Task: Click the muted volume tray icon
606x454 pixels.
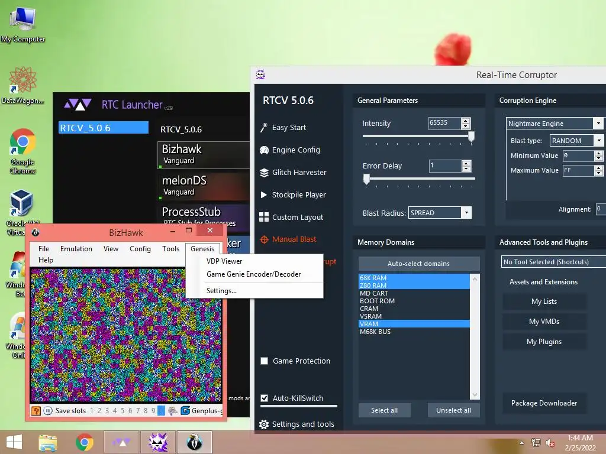Action: pos(550,443)
